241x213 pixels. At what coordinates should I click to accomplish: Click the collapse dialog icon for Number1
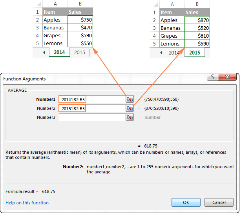click(130, 100)
